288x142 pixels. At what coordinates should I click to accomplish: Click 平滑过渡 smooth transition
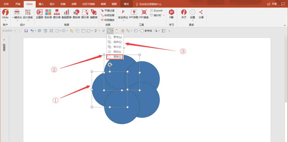coord(108,11)
